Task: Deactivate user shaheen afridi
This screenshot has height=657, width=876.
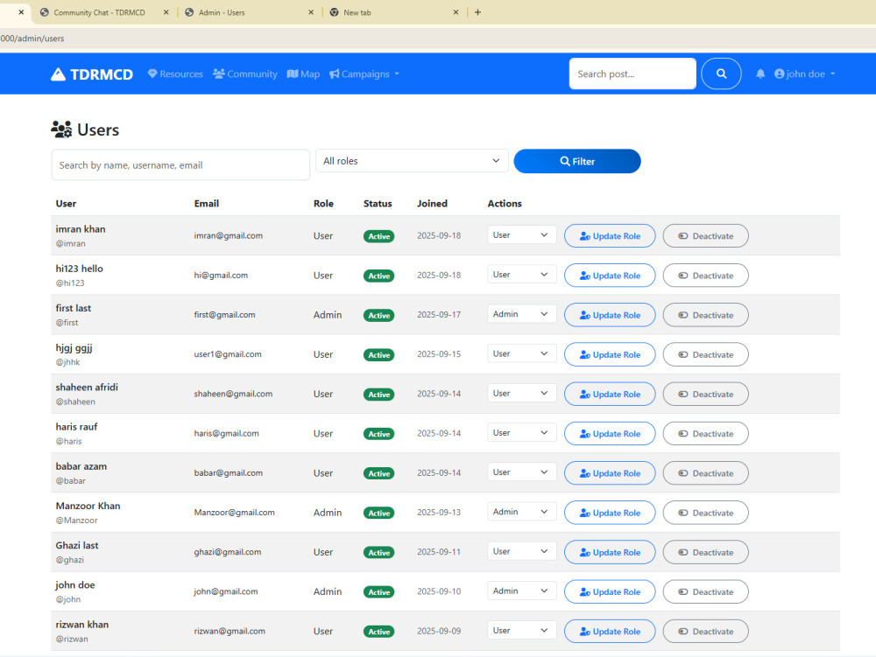Action: (x=705, y=395)
